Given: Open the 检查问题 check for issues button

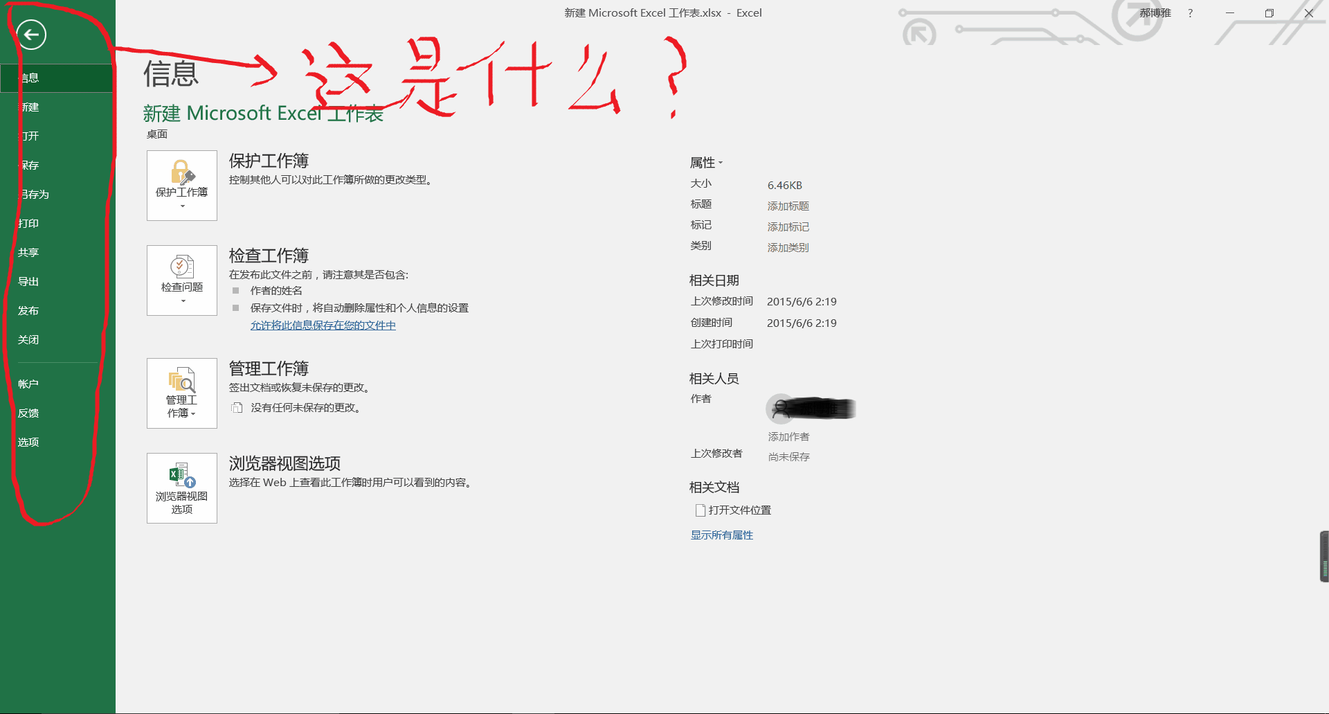Looking at the screenshot, I should [182, 280].
